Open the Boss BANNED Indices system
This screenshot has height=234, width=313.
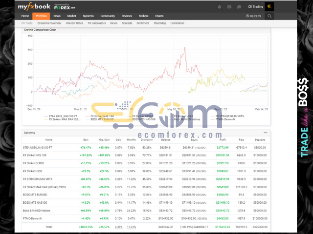[x=37, y=211]
